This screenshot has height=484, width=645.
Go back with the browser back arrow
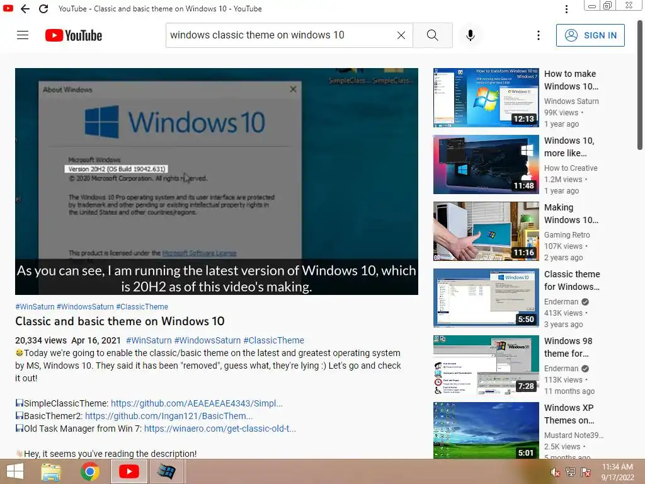25,9
